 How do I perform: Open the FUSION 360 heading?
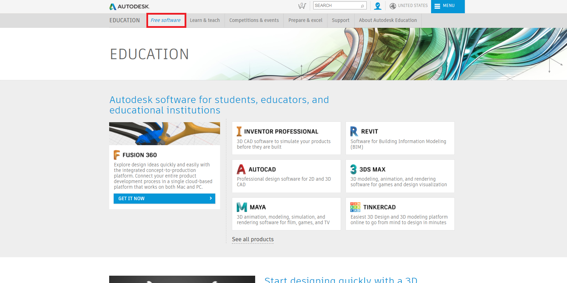coord(139,155)
